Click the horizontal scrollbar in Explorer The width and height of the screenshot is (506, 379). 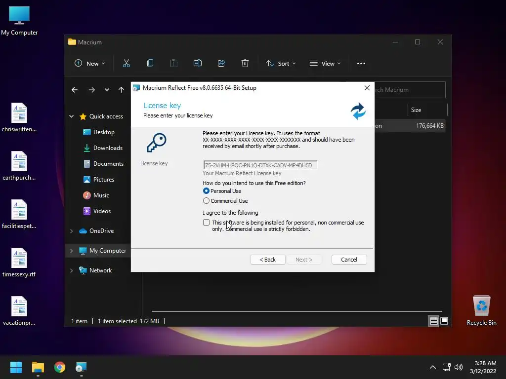296,311
